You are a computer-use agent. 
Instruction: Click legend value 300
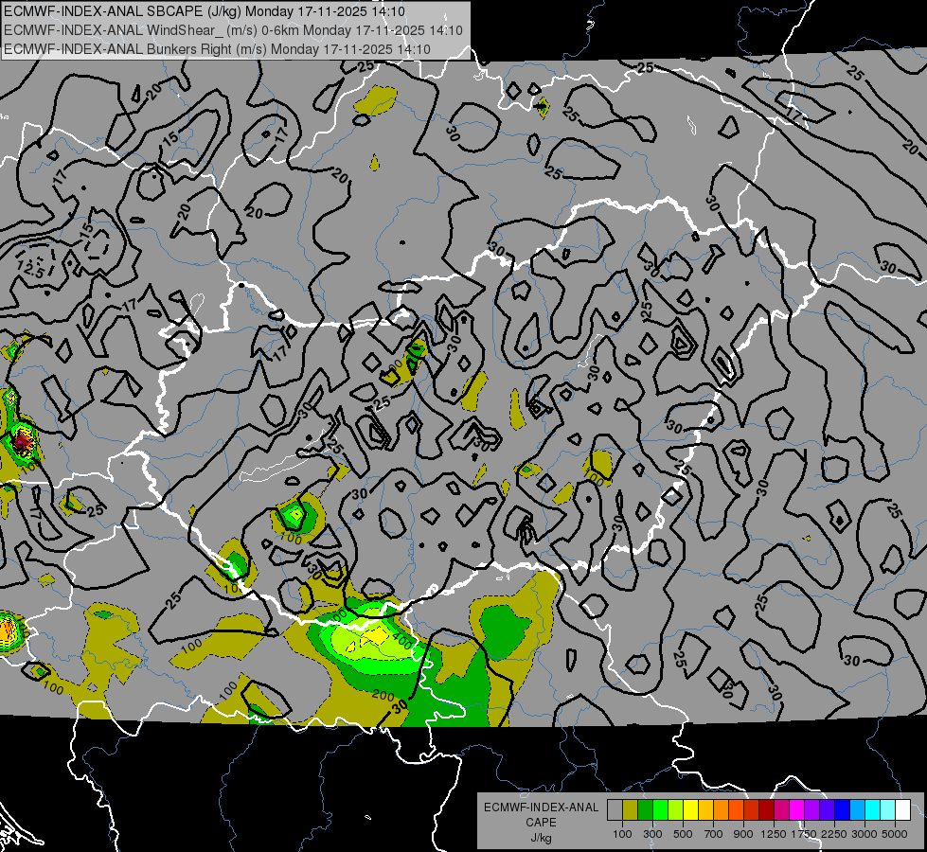[x=652, y=834]
